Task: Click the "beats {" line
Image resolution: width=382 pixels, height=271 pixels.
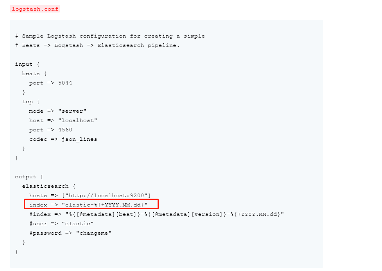Action: [33, 74]
